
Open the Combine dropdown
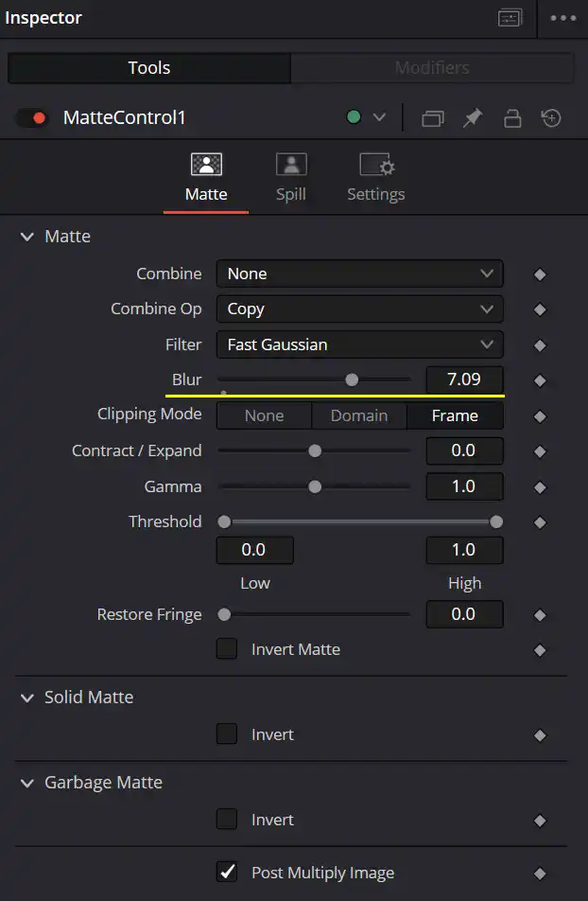click(x=360, y=274)
